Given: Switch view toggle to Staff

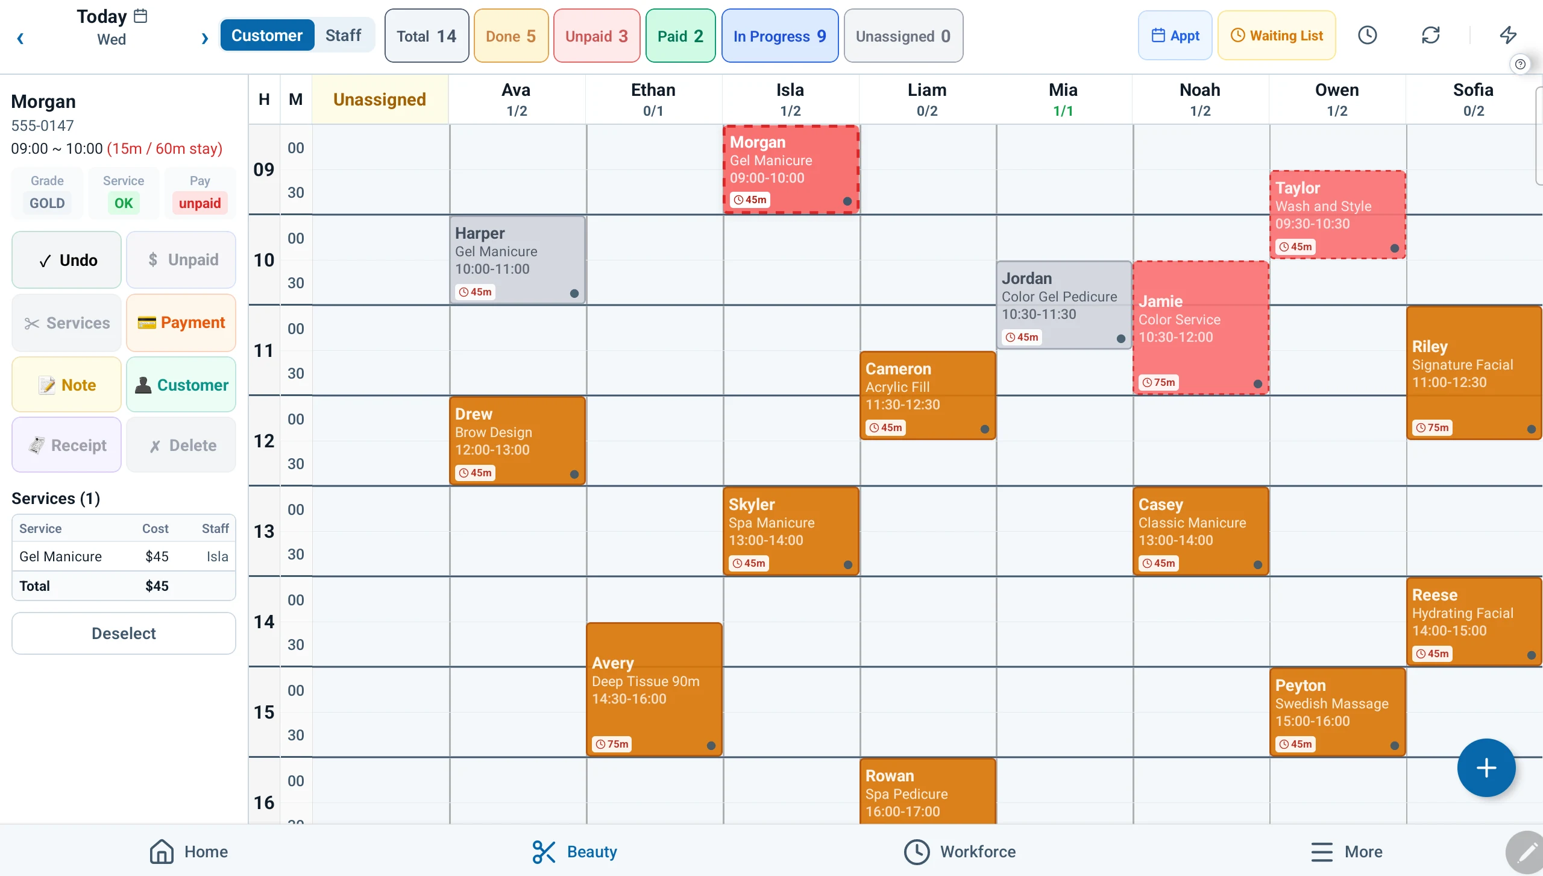Looking at the screenshot, I should [x=343, y=36].
